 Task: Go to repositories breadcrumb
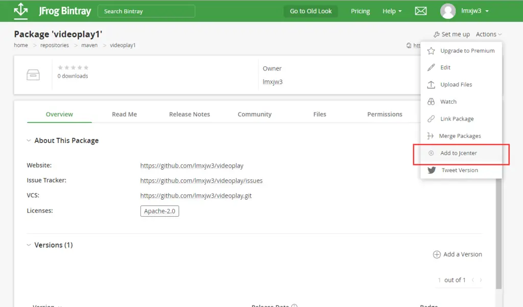(x=55, y=45)
